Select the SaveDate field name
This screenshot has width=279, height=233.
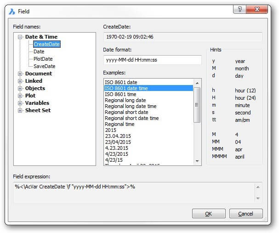45,66
